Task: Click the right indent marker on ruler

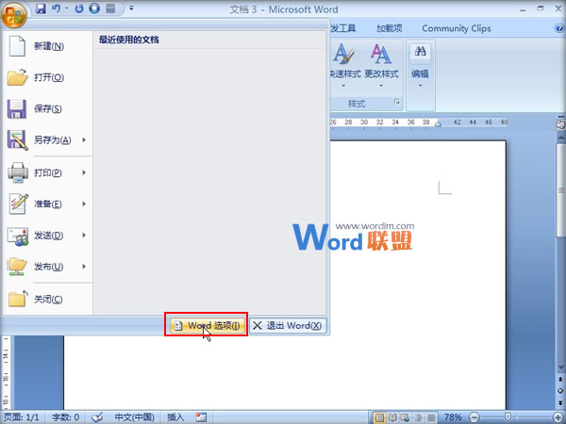Action: tap(438, 124)
